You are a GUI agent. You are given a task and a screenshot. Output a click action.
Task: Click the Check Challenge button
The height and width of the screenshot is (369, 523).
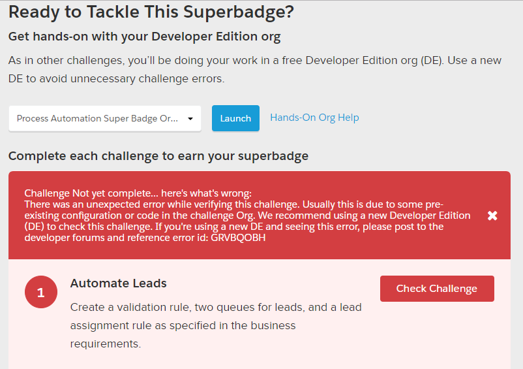tap(437, 289)
